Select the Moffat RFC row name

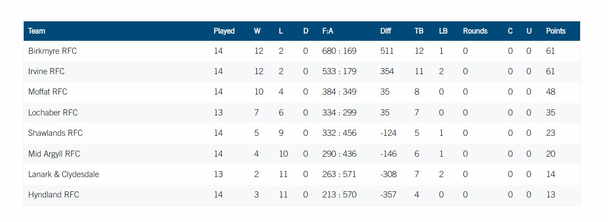point(48,92)
